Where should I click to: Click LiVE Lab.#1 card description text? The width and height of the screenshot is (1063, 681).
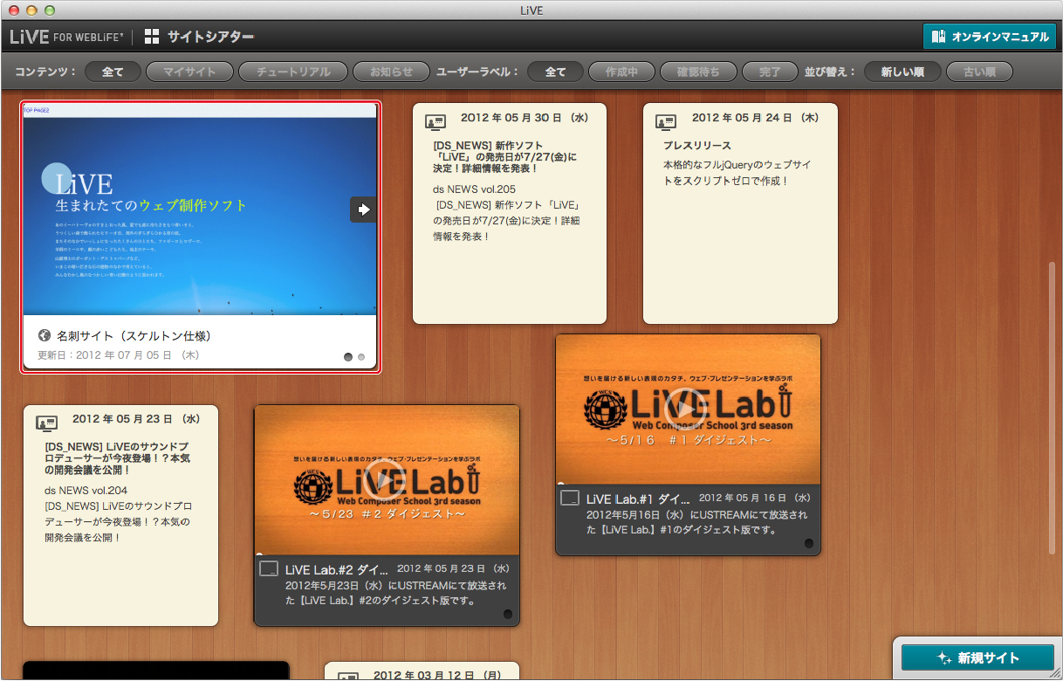point(696,522)
